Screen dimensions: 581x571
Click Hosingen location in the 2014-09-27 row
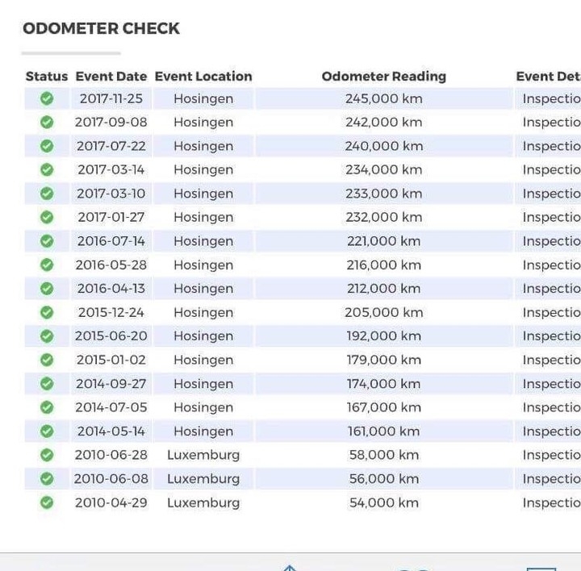click(x=203, y=385)
